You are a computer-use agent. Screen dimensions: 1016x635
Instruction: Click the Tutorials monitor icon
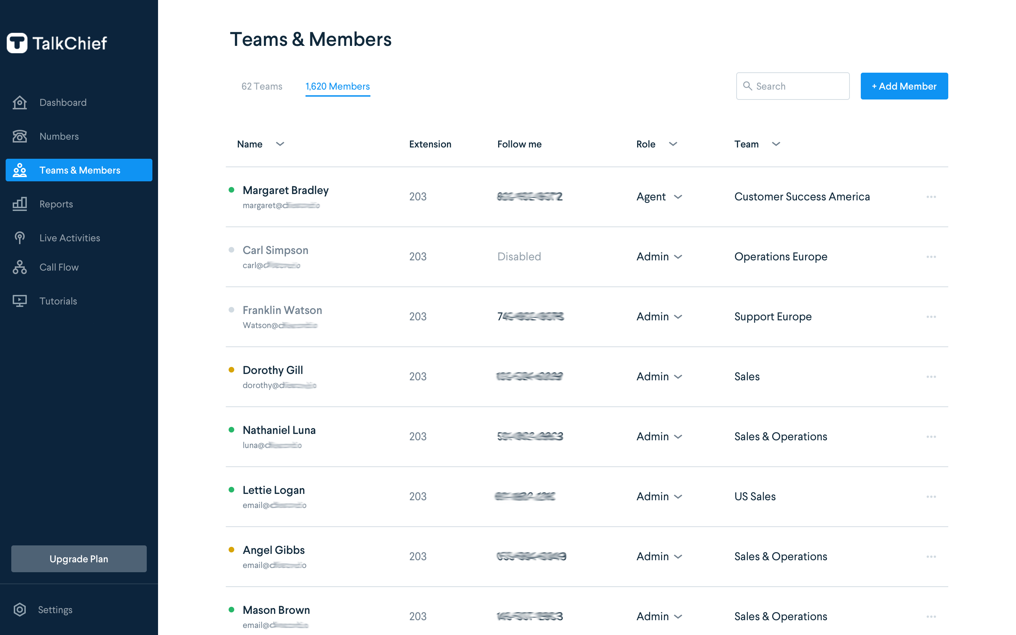pyautogui.click(x=20, y=301)
